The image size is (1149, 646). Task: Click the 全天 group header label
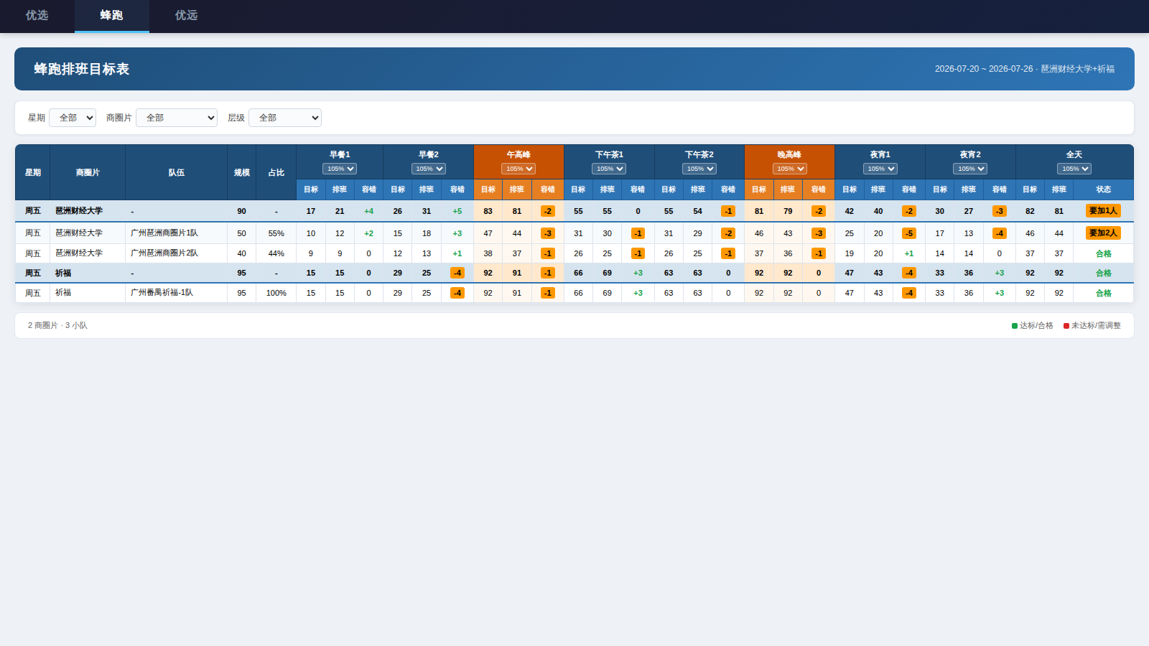1074,154
